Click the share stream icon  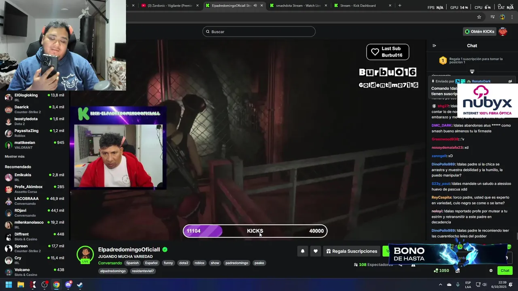(400, 265)
